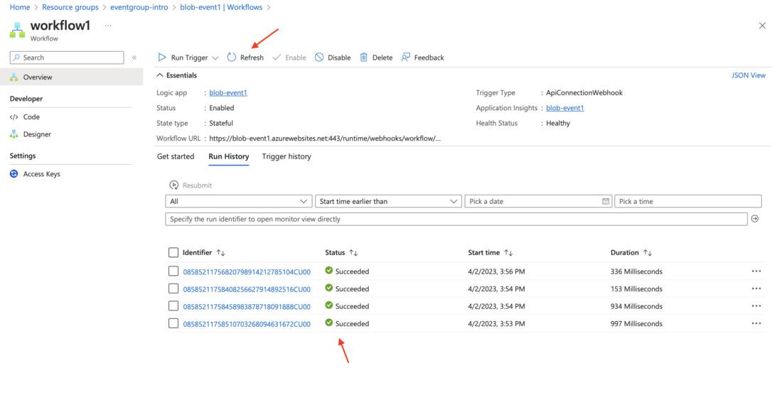Open the Start time earlier than dropdown
782x405 pixels.
(x=388, y=201)
